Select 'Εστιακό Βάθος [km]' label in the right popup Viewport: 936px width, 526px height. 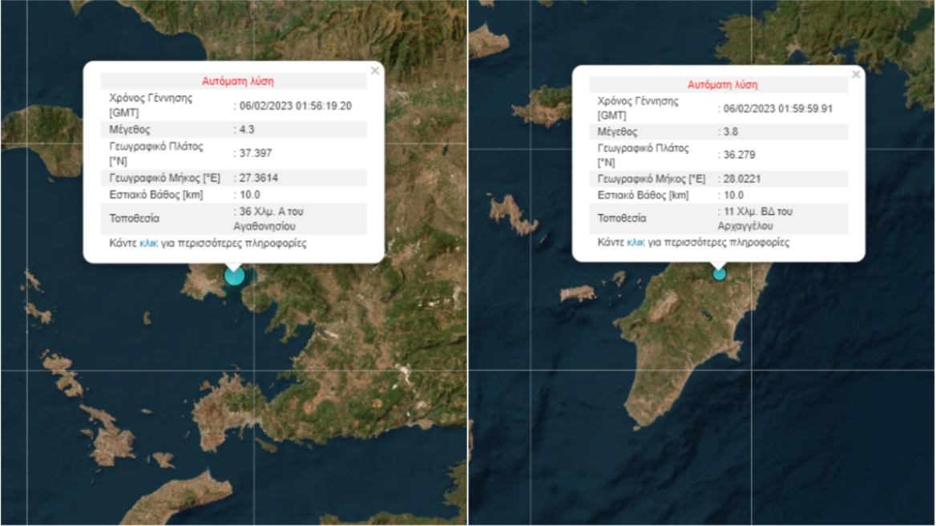643,195
